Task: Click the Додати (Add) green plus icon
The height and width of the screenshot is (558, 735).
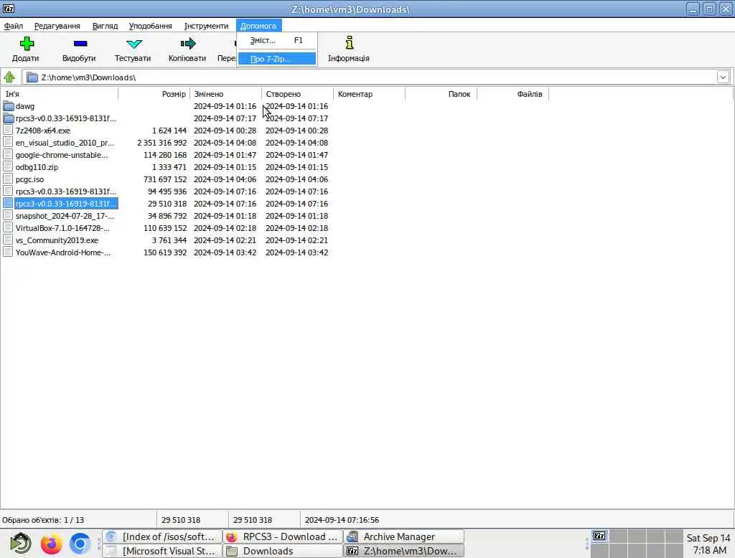Action: click(27, 44)
